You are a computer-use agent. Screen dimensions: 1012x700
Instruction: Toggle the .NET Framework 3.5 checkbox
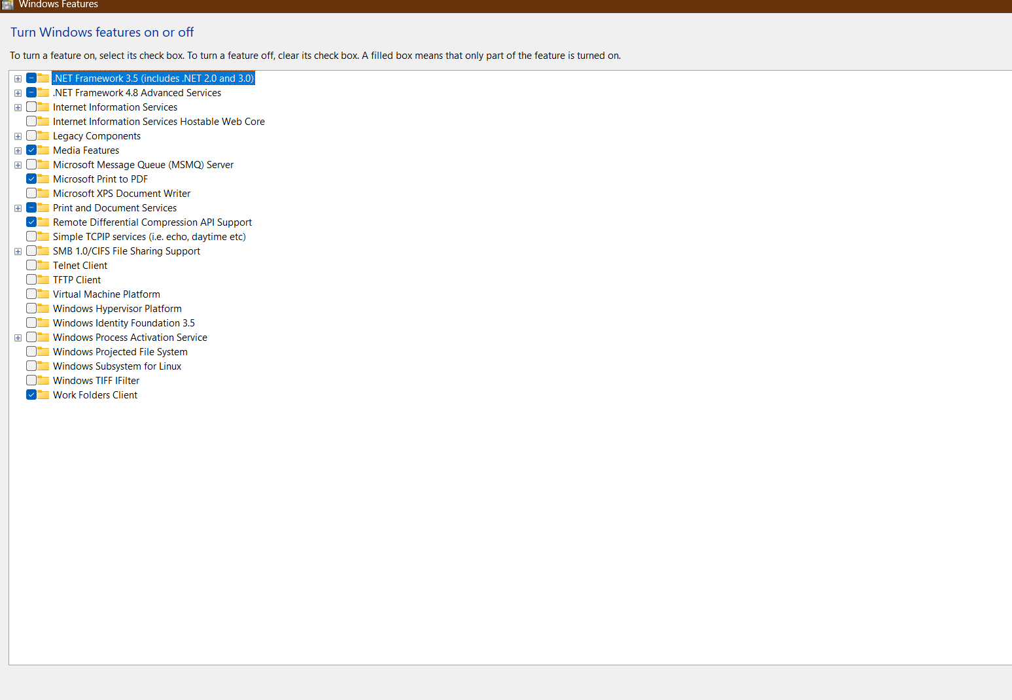(31, 78)
